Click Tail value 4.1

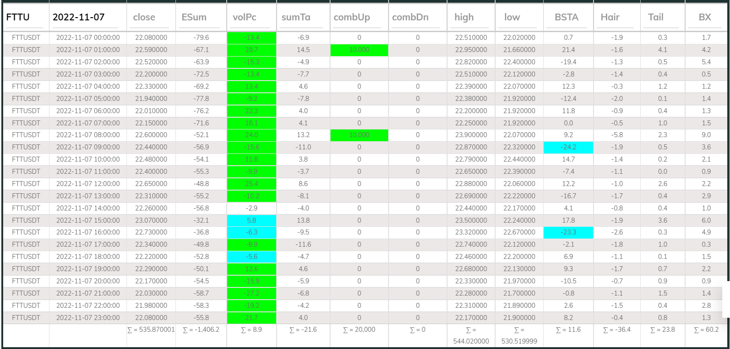point(662,50)
